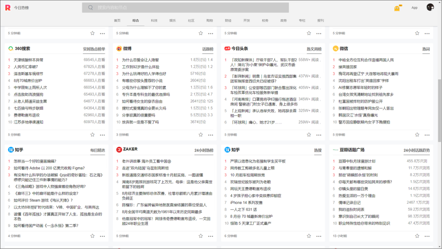Open 情绪记录日记 topic in 豆瓣
The image size is (442, 249).
tap(350, 202)
